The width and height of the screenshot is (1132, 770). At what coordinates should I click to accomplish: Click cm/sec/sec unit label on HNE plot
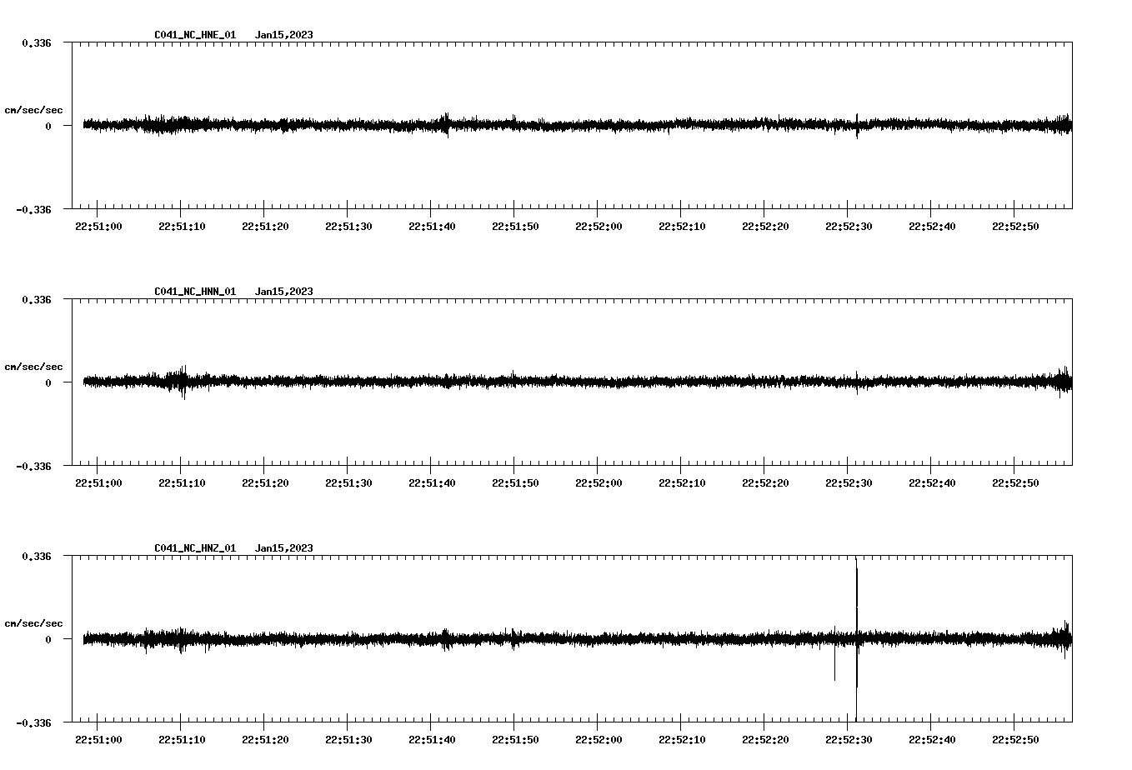pyautogui.click(x=34, y=110)
